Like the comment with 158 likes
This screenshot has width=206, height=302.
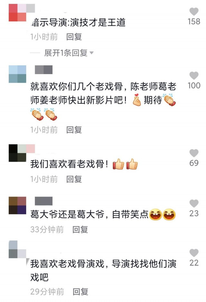point(194,12)
